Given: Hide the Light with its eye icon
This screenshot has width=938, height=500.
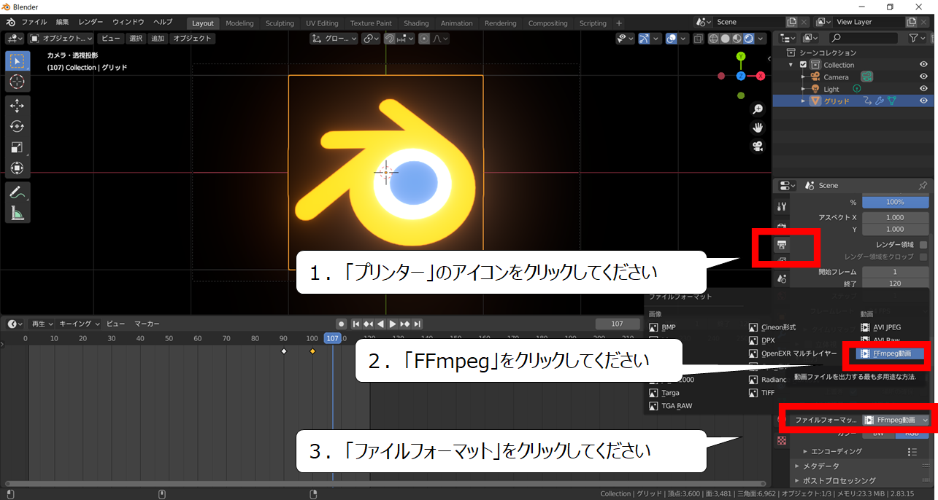Looking at the screenshot, I should point(923,89).
